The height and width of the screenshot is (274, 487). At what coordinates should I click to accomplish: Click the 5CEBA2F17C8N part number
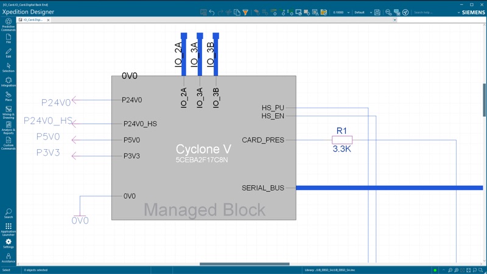point(202,160)
